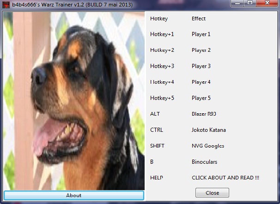The height and width of the screenshot is (204, 280).
Task: Open the About dialog button
Action: (x=74, y=195)
